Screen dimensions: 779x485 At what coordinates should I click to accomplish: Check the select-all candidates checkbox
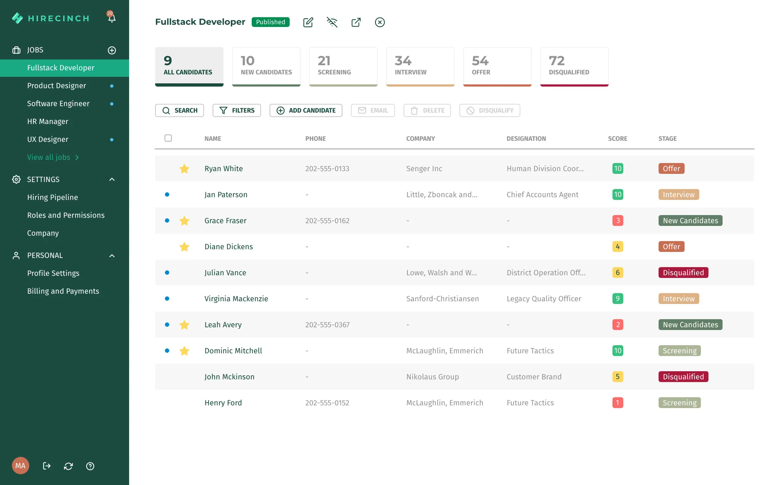[x=168, y=138]
